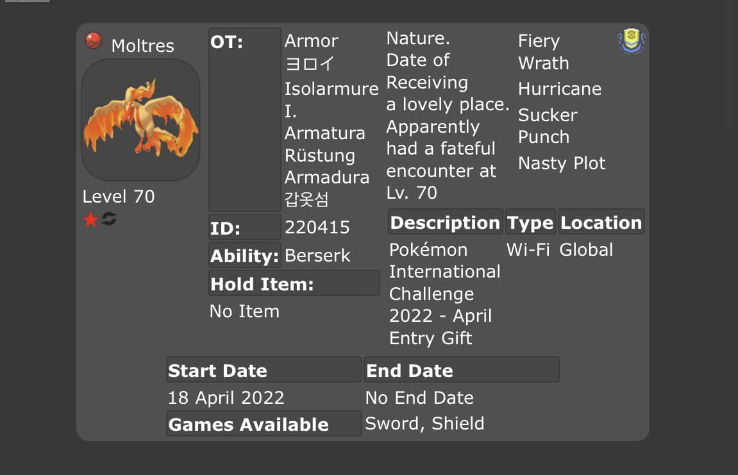Screen dimensions: 738x475
Task: Click the Berserk ability link
Action: tap(317, 255)
